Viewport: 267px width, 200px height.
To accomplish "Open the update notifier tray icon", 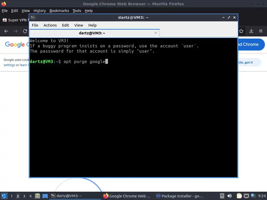I will 253,196.
